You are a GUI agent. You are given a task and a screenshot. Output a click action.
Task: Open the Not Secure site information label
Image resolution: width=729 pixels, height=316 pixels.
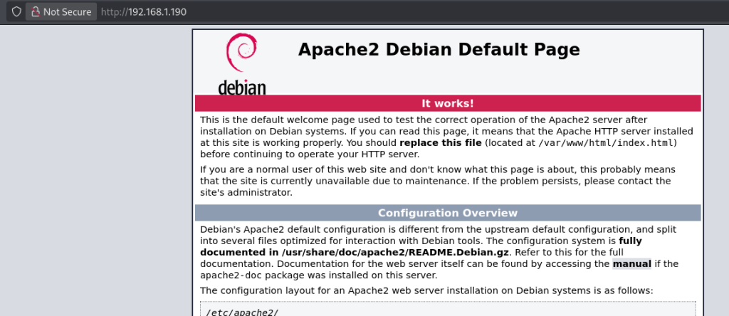coord(67,12)
